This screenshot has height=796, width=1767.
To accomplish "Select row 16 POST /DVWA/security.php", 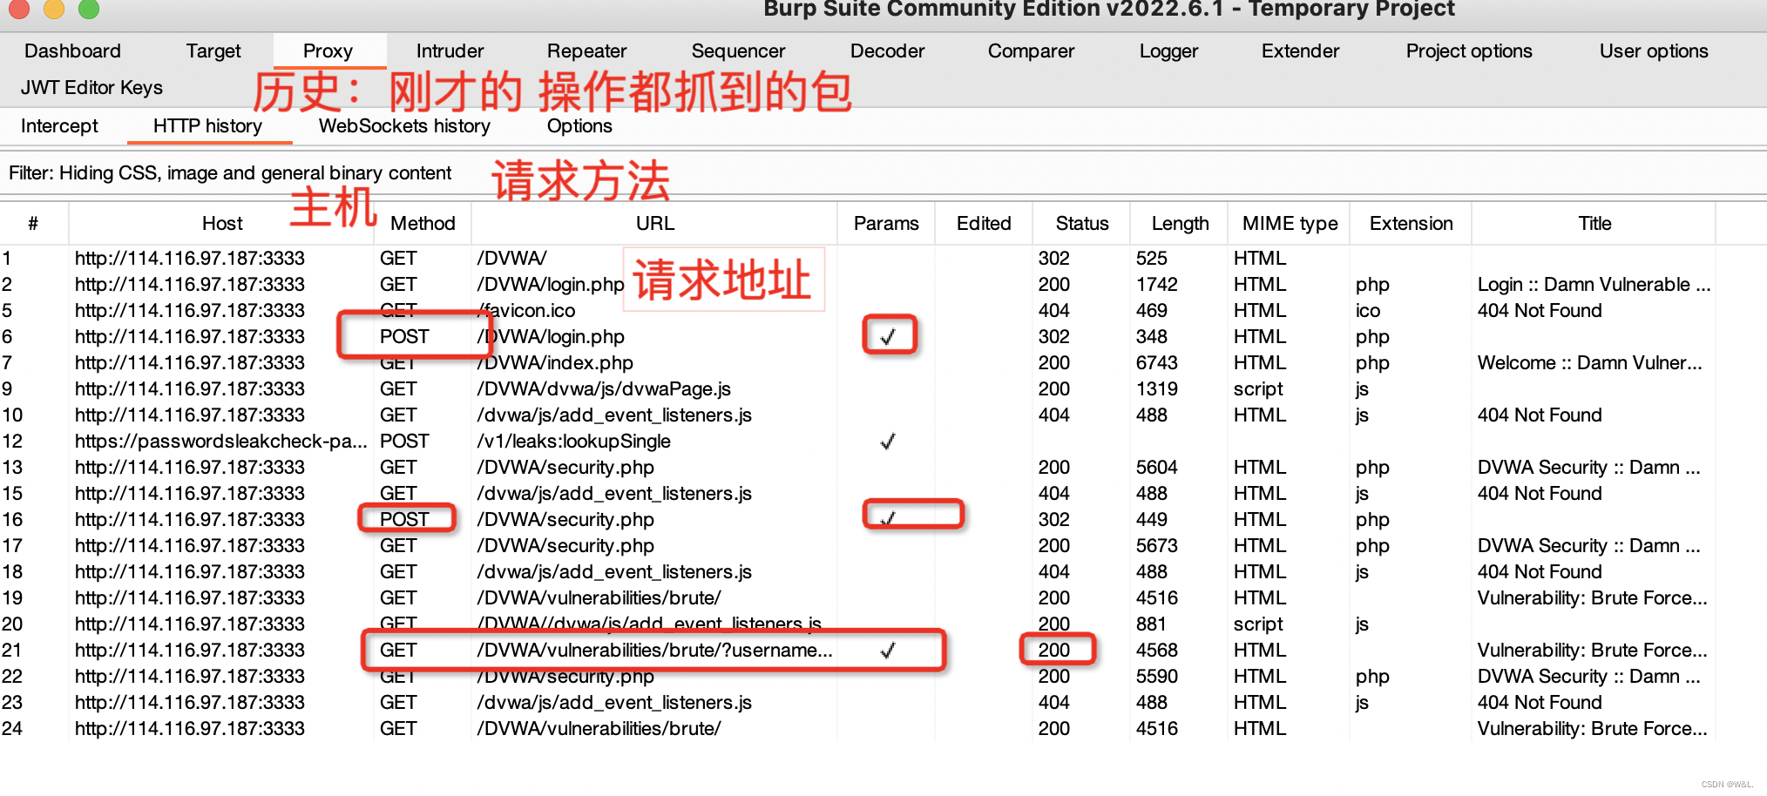I will [x=857, y=520].
